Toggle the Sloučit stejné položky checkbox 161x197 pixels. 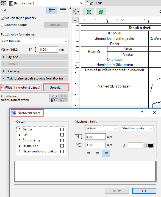tap(3, 18)
